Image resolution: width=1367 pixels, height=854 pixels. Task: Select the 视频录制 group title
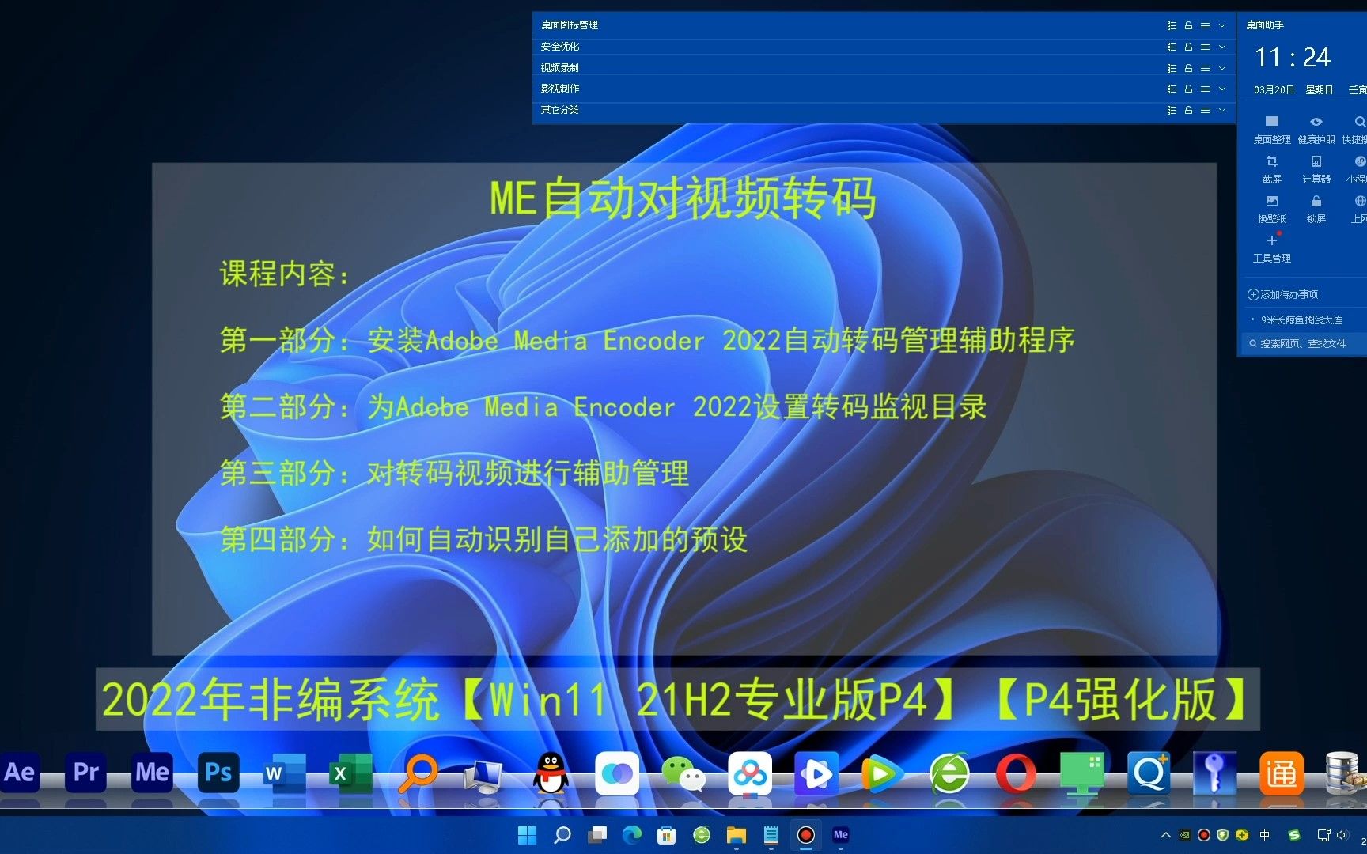[x=559, y=68]
